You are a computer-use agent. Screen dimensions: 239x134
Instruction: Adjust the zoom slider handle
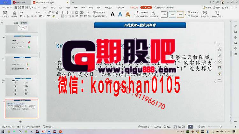point(221,127)
